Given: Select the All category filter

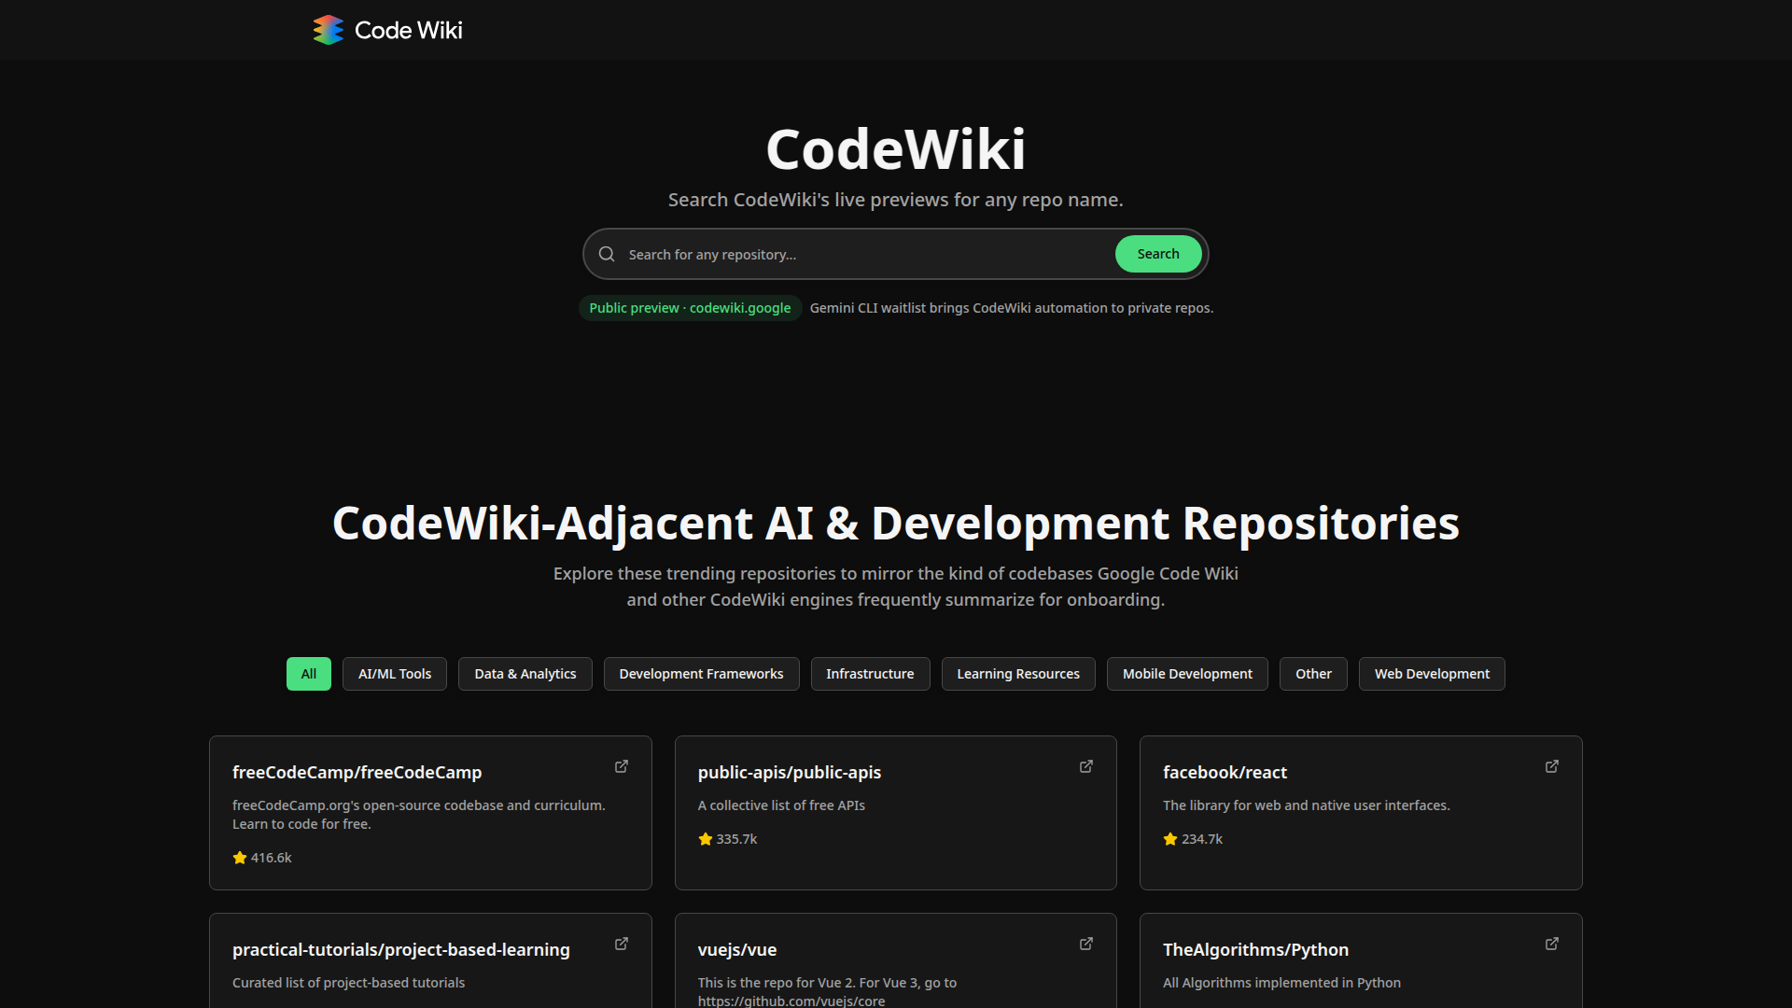Looking at the screenshot, I should coord(309,674).
